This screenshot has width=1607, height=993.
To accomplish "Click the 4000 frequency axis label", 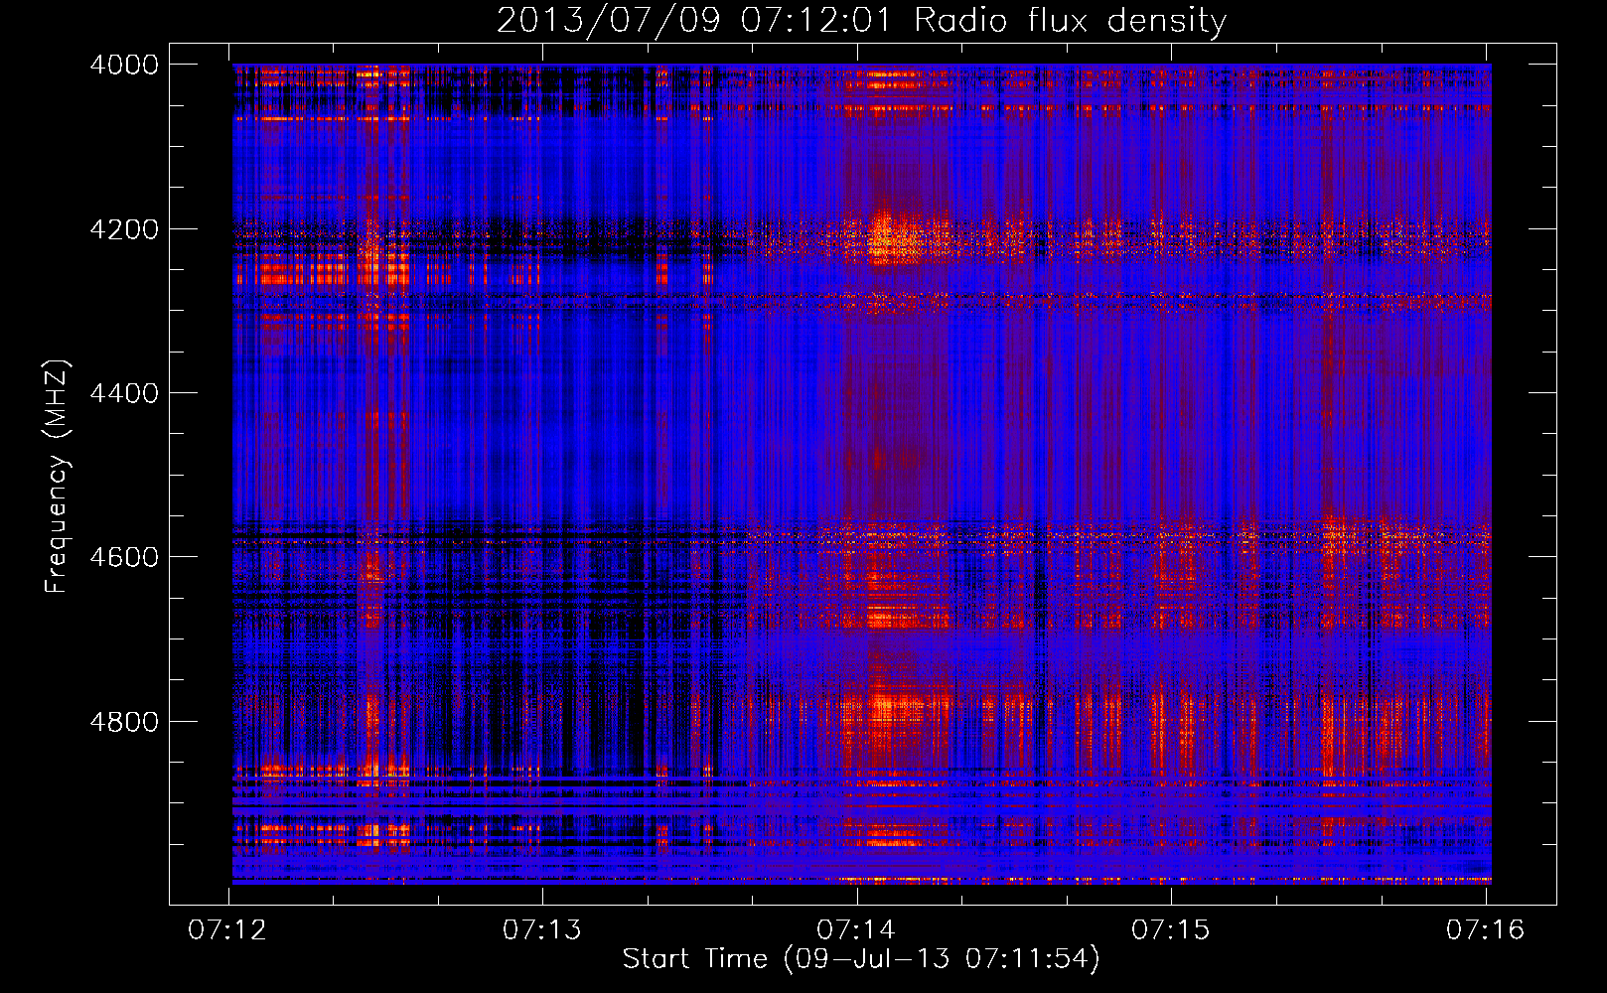I will click(124, 65).
